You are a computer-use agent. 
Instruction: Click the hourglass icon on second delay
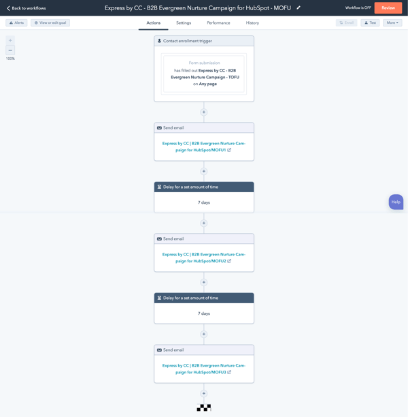[159, 298]
